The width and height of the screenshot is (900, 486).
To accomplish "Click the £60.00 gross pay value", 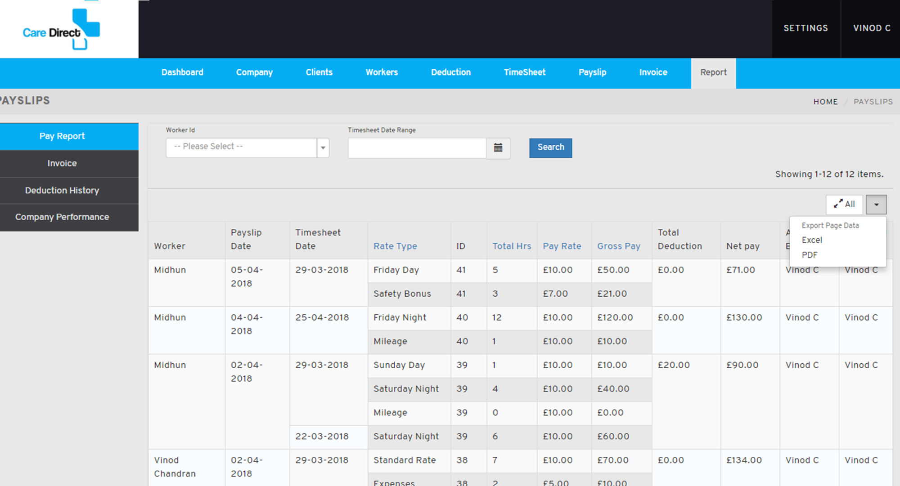I will [613, 436].
